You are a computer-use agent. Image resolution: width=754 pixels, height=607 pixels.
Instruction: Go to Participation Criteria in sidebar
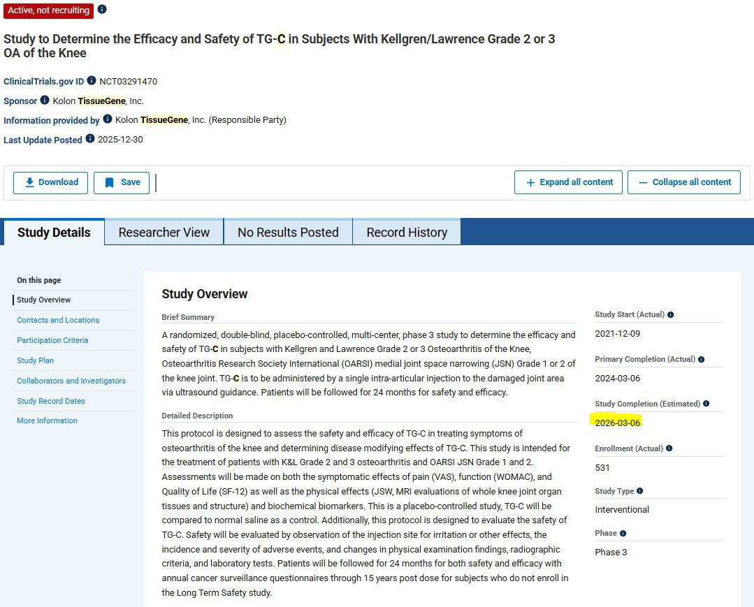click(x=52, y=340)
